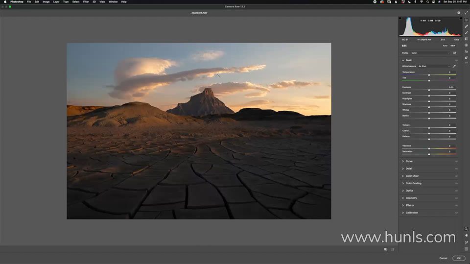The height and width of the screenshot is (264, 470).
Task: Pick the White Balance eyedropper tool
Action: point(454,66)
